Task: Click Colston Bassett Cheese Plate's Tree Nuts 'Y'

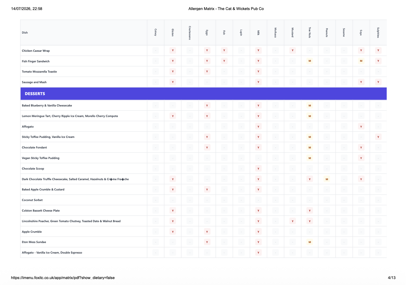Action: (x=310, y=210)
